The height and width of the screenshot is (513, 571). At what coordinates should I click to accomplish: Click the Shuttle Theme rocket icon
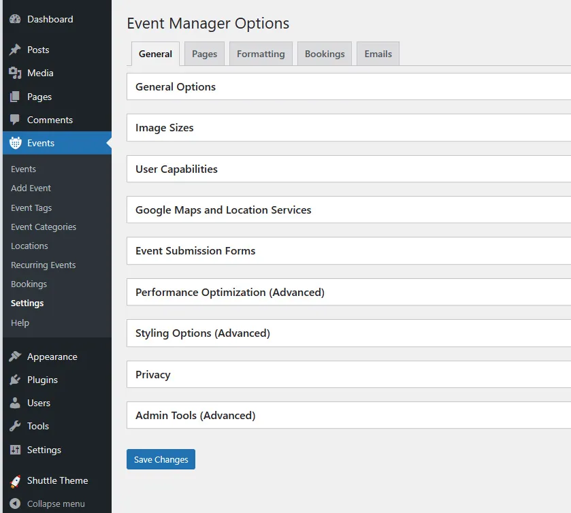pos(15,481)
